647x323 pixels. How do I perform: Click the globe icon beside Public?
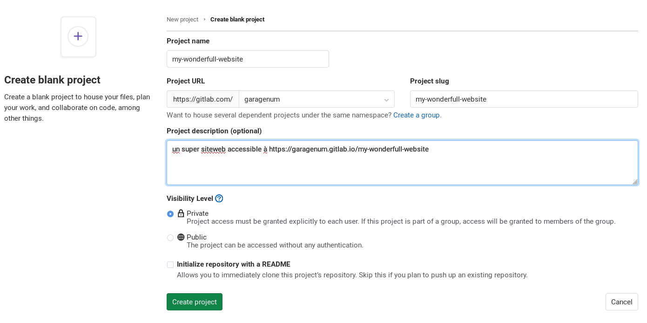click(x=181, y=237)
